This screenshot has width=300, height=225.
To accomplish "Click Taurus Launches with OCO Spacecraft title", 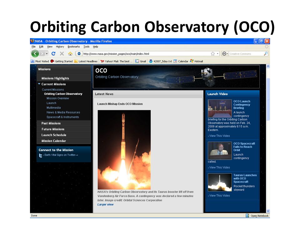I will point(245,178).
